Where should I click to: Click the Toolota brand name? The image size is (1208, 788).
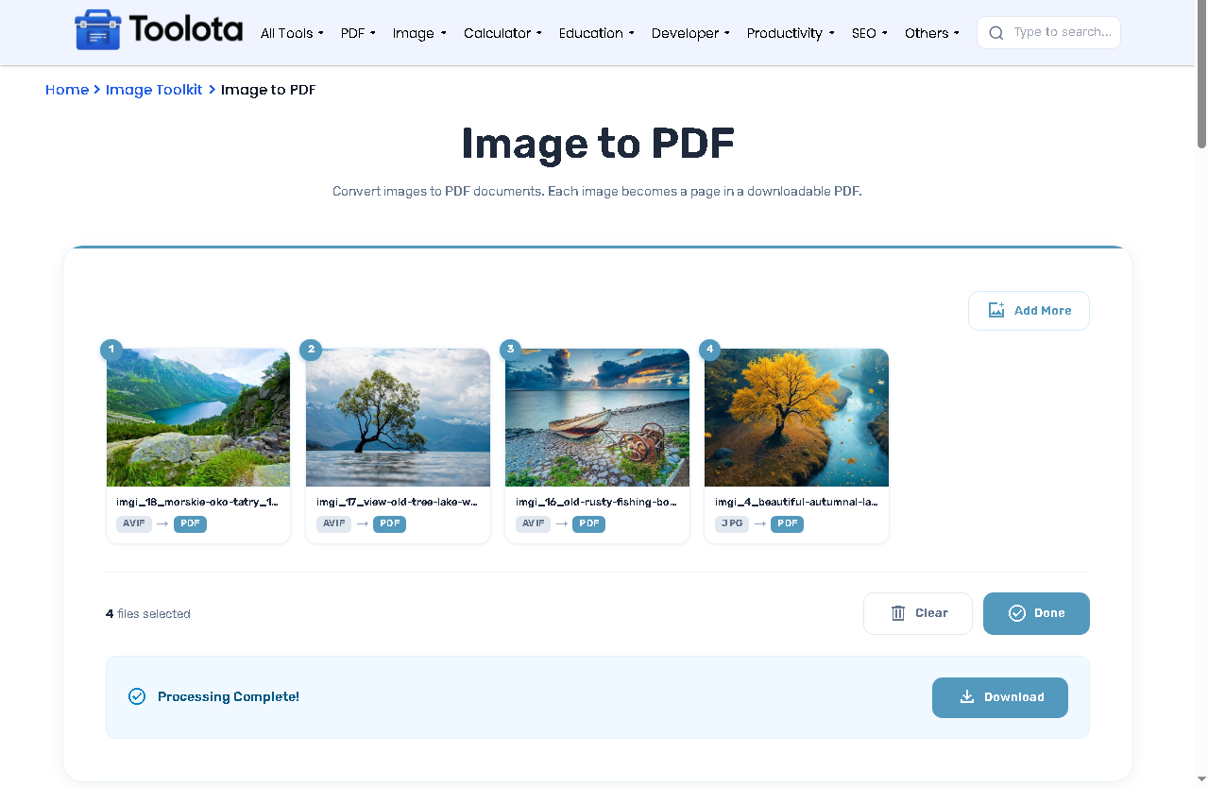click(x=186, y=29)
